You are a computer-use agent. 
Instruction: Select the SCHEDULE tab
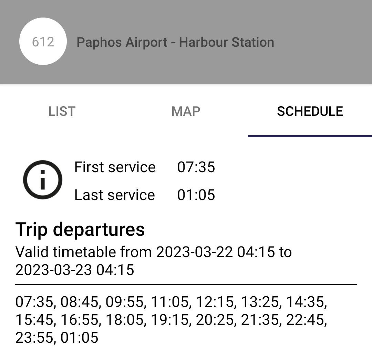[x=310, y=111]
